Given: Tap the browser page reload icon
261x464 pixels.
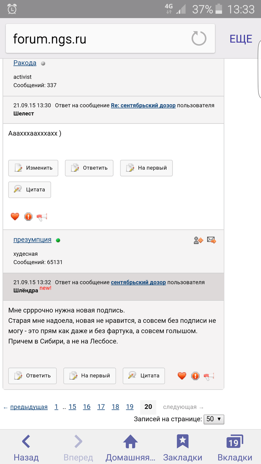Looking at the screenshot, I should [199, 39].
